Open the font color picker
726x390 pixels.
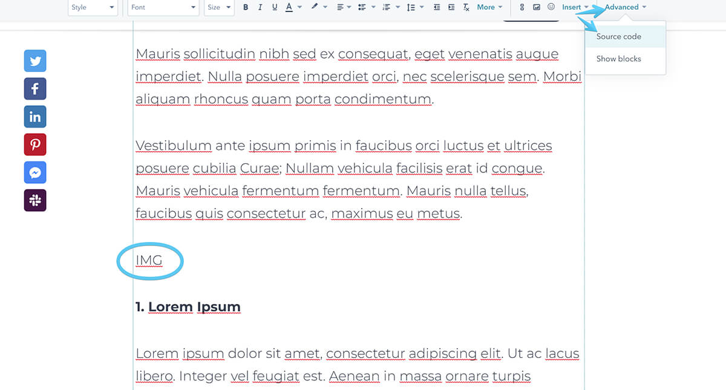click(x=289, y=7)
